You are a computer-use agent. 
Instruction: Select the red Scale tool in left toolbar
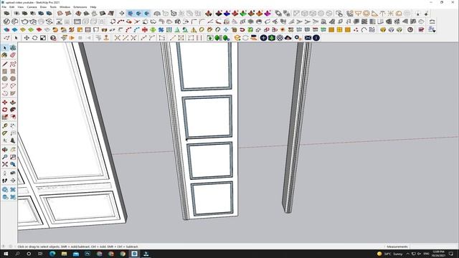click(x=5, y=117)
